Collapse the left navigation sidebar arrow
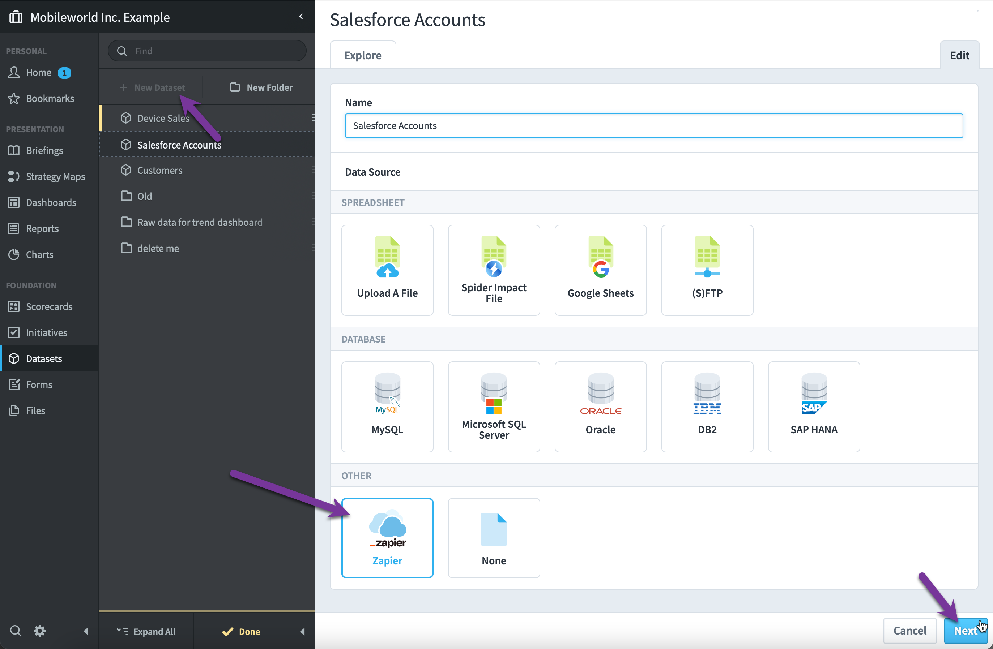993x649 pixels. (86, 631)
